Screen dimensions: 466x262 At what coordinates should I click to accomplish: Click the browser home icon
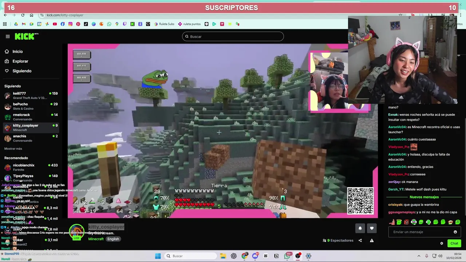(x=31, y=15)
